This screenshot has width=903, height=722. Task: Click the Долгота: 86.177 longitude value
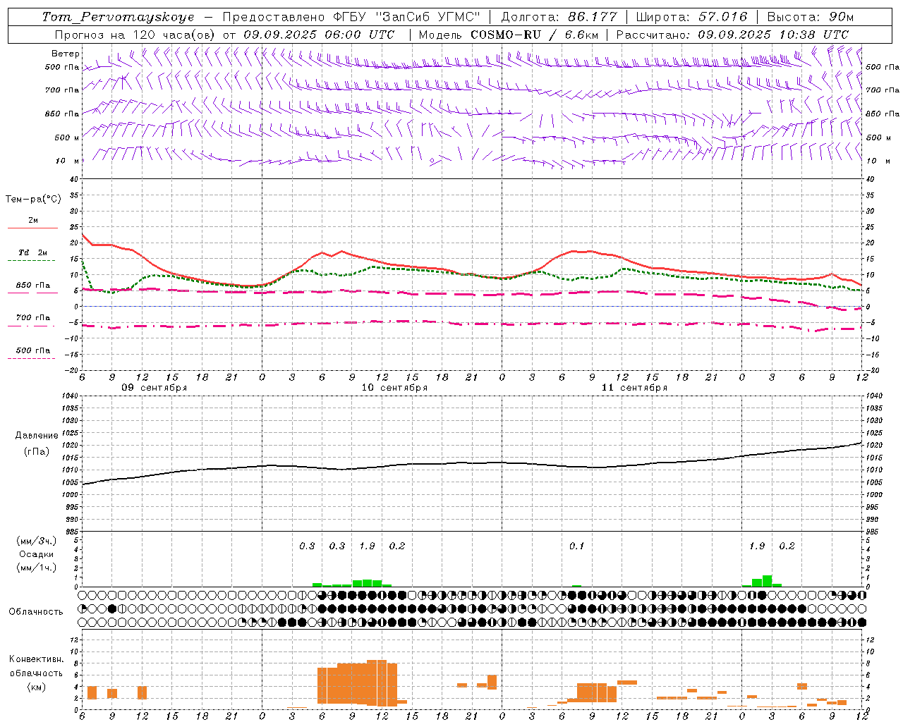click(559, 17)
